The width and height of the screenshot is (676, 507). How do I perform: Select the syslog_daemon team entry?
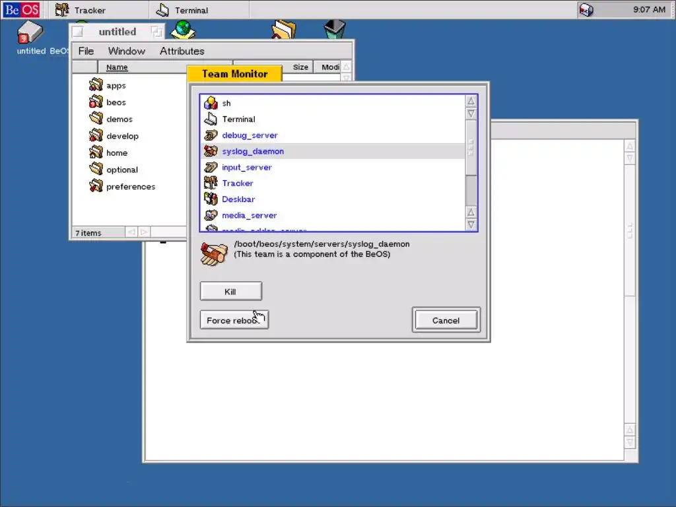point(333,151)
